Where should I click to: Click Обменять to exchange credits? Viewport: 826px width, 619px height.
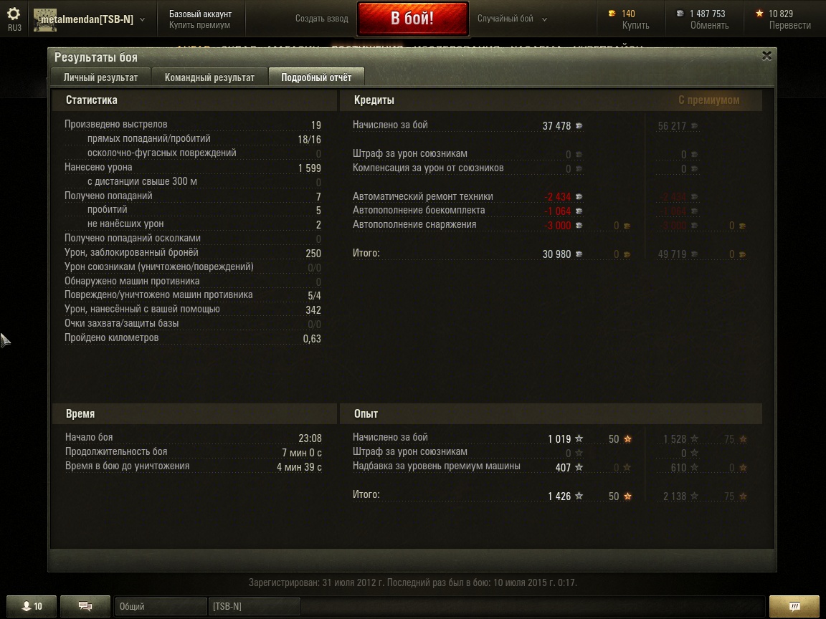click(709, 25)
